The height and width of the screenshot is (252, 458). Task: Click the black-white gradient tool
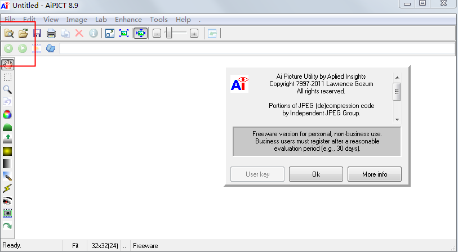tap(7, 164)
